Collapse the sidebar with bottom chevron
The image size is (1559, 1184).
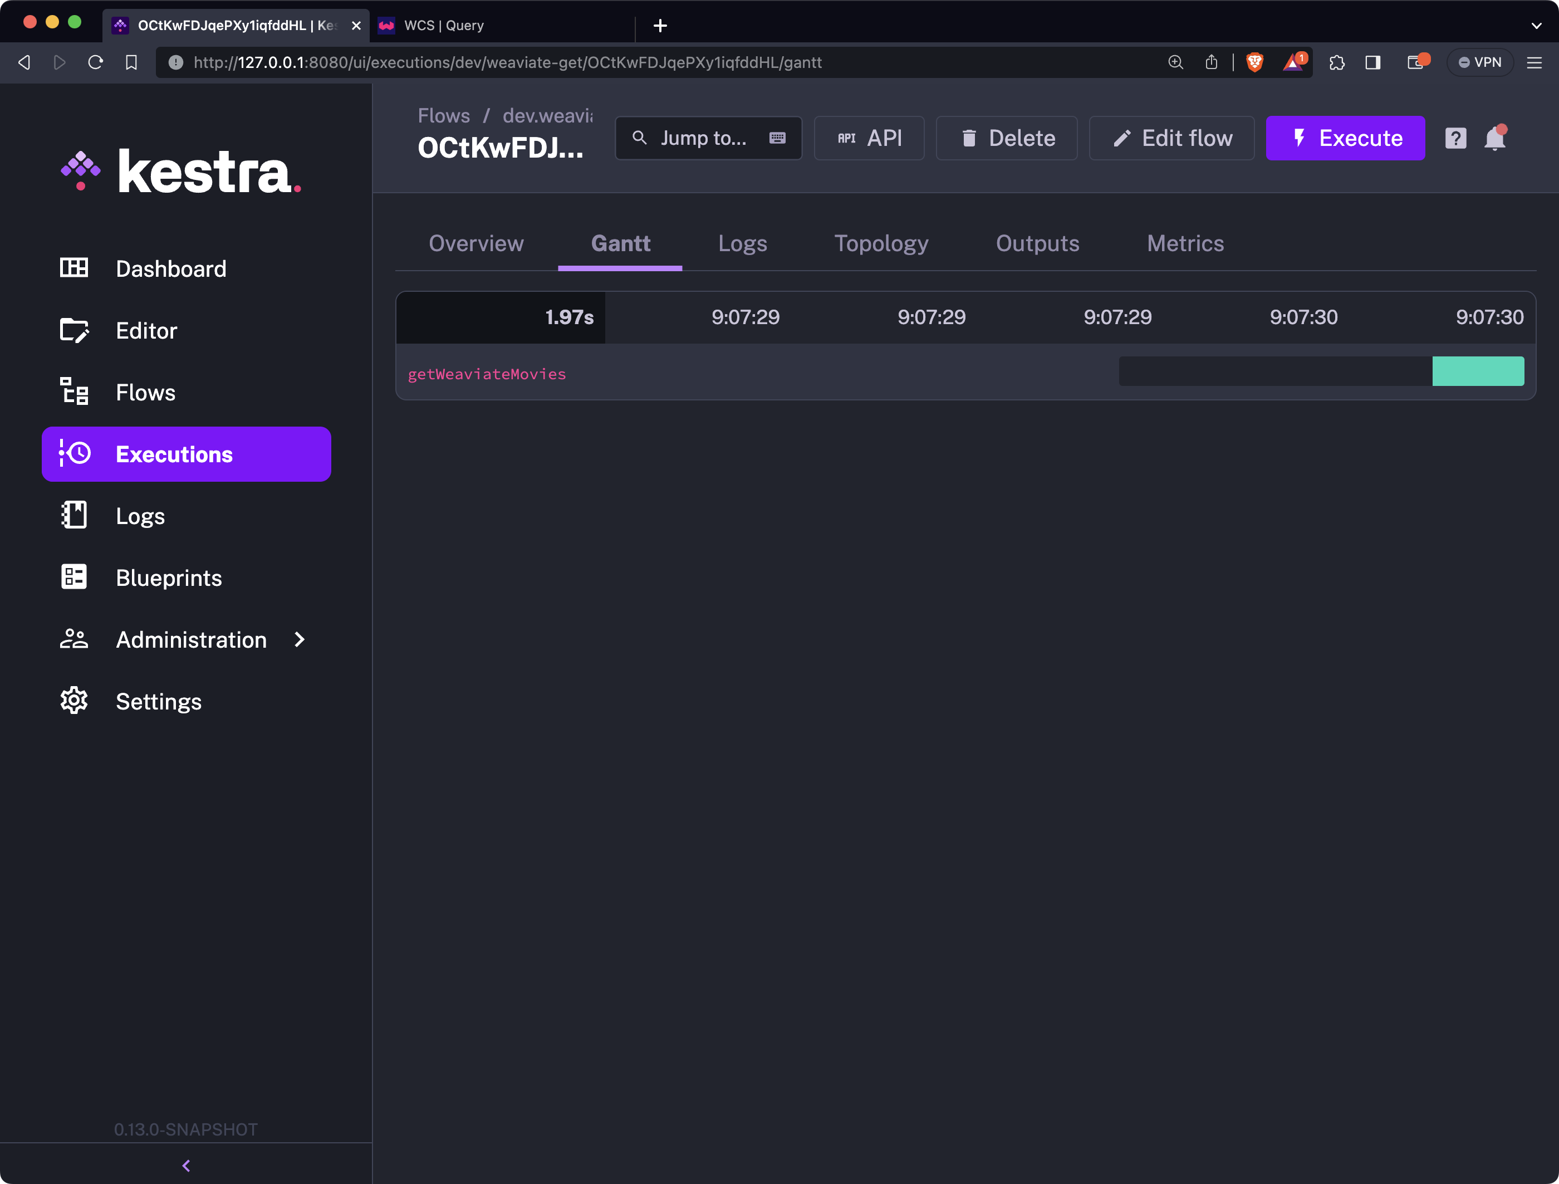(x=186, y=1166)
